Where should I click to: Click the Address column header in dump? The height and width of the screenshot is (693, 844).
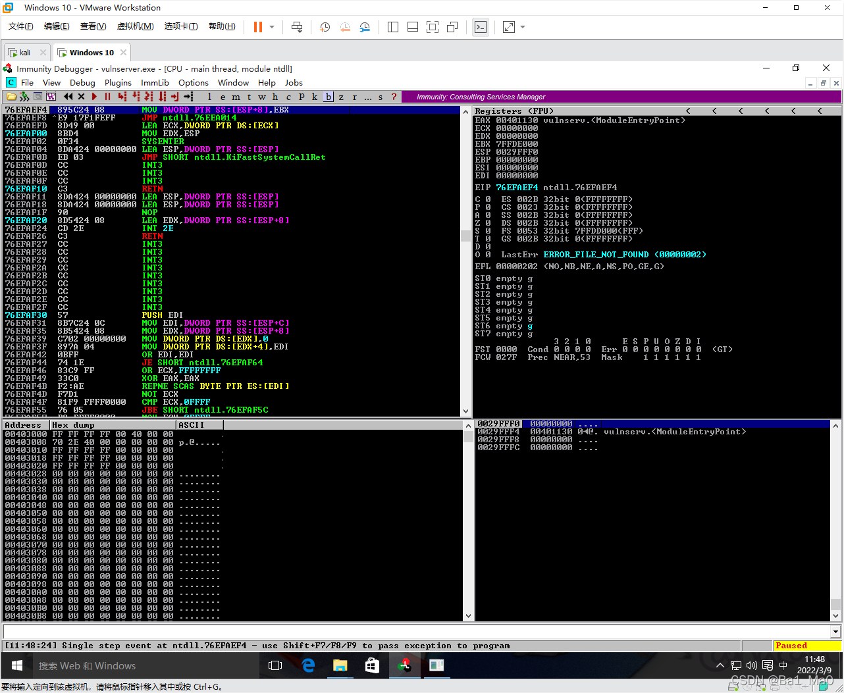[x=26, y=425]
